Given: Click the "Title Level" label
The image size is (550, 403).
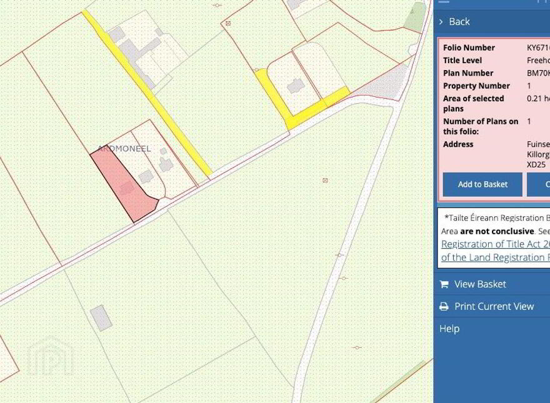Looking at the screenshot, I should click(462, 61).
